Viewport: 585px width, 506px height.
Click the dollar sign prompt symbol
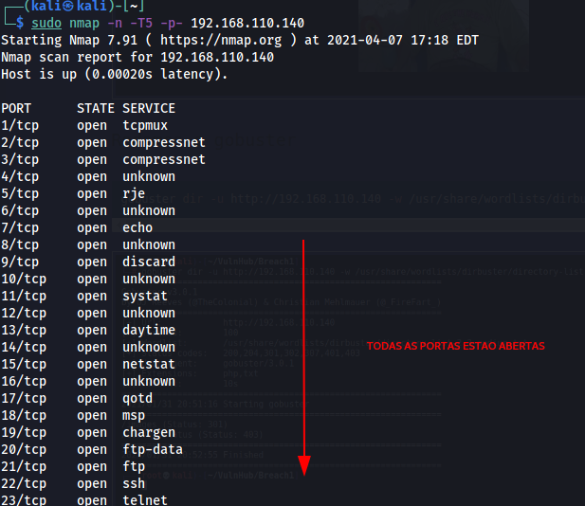tap(20, 23)
